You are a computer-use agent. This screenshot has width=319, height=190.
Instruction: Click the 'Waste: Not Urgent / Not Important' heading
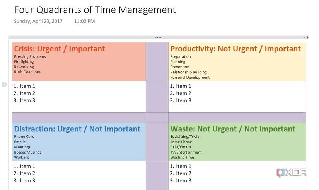pos(232,129)
